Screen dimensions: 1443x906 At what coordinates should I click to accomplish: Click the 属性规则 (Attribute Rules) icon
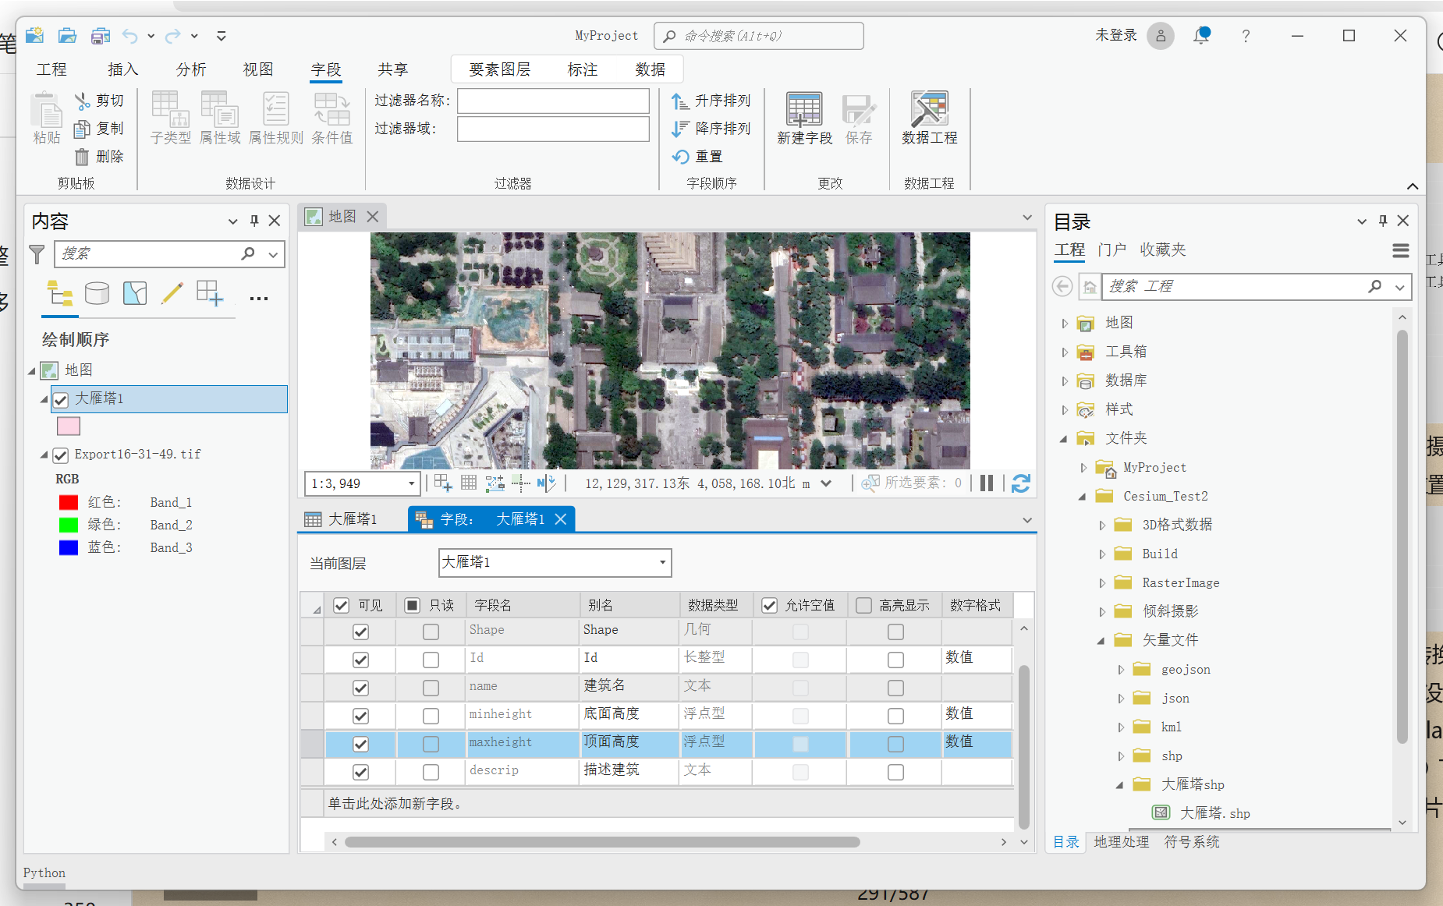pos(275,109)
